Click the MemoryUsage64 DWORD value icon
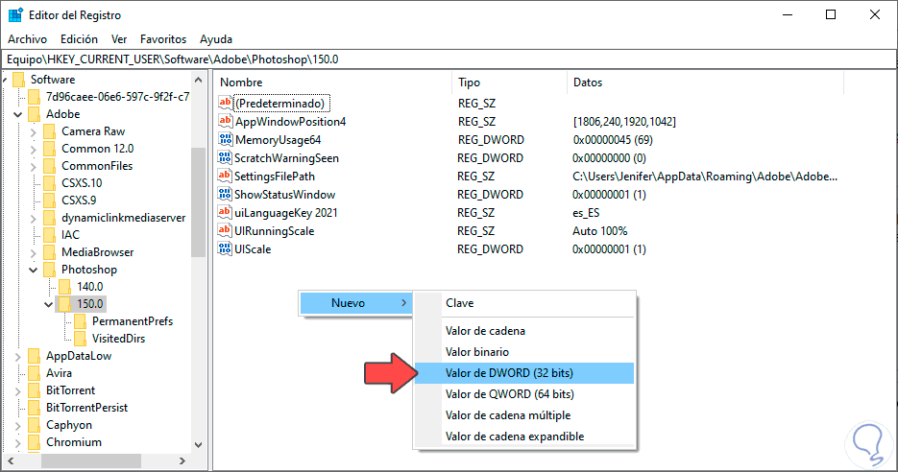The image size is (898, 472). tap(226, 140)
